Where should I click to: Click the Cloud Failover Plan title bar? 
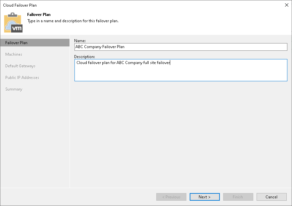point(20,5)
